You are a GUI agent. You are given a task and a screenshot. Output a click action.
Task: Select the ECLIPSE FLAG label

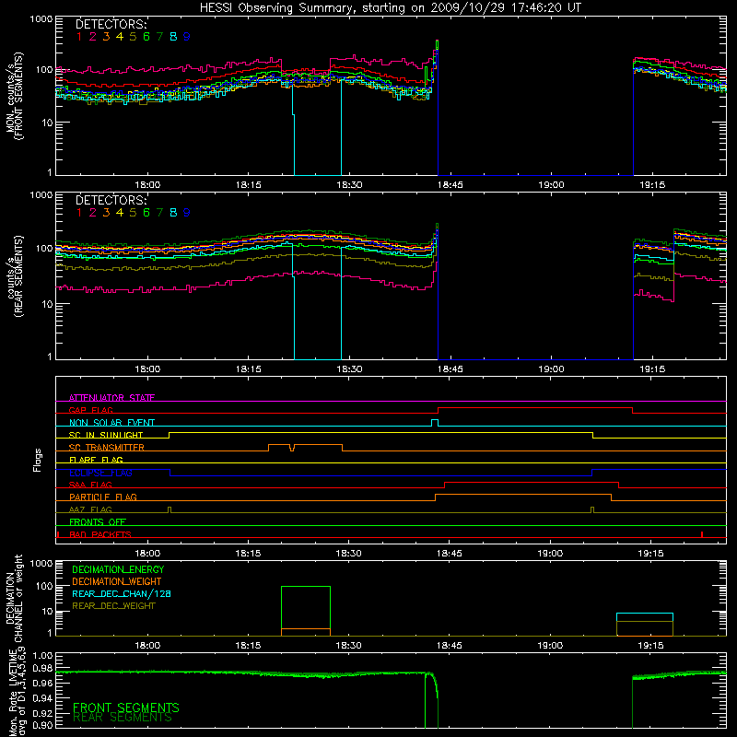click(100, 473)
